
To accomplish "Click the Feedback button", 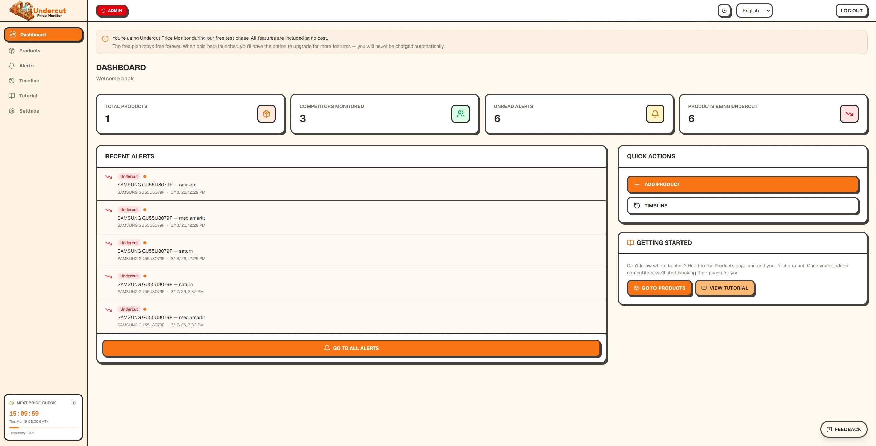I will [x=843, y=429].
